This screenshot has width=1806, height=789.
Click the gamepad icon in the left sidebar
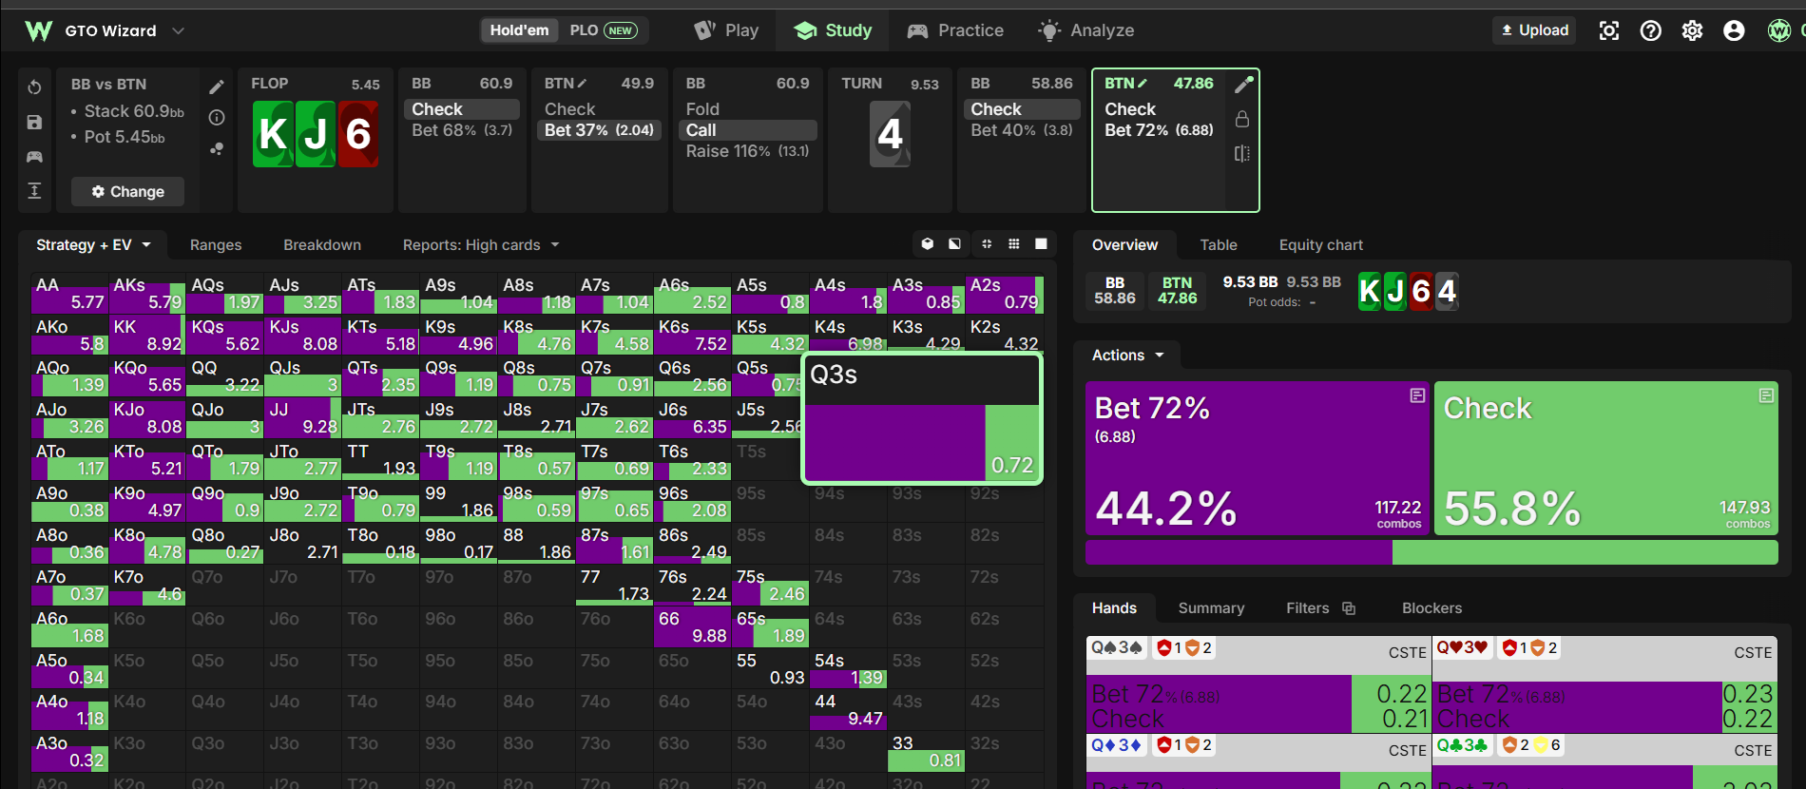[34, 156]
